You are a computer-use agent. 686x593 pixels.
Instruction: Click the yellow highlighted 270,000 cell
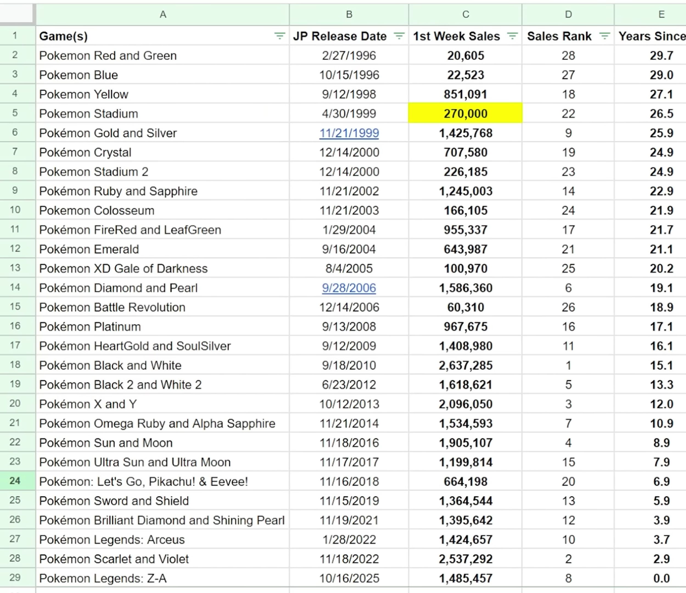(465, 113)
